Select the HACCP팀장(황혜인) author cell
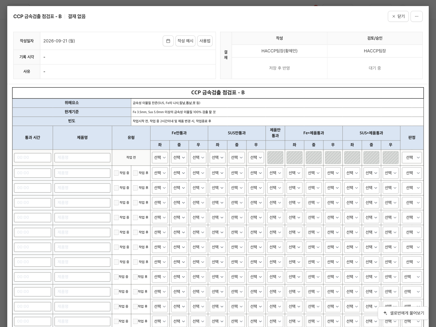The image size is (436, 327). tap(279, 51)
